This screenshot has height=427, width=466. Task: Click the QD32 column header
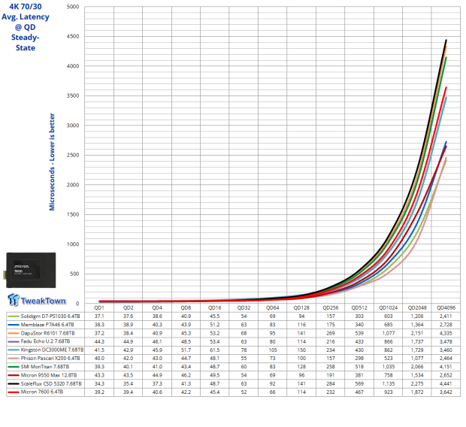[x=244, y=307]
